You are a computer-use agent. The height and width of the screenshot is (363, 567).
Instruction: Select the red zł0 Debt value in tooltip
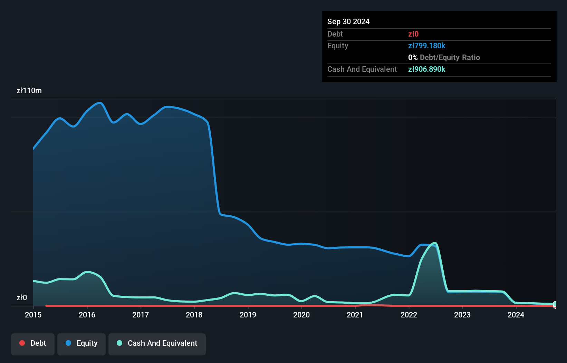(x=413, y=34)
